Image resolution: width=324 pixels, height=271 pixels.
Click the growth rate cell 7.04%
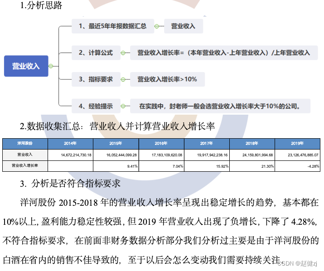[161, 166]
